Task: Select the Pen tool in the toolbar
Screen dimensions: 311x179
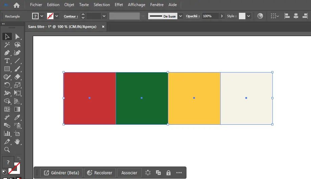Action: pyautogui.click(x=7, y=53)
